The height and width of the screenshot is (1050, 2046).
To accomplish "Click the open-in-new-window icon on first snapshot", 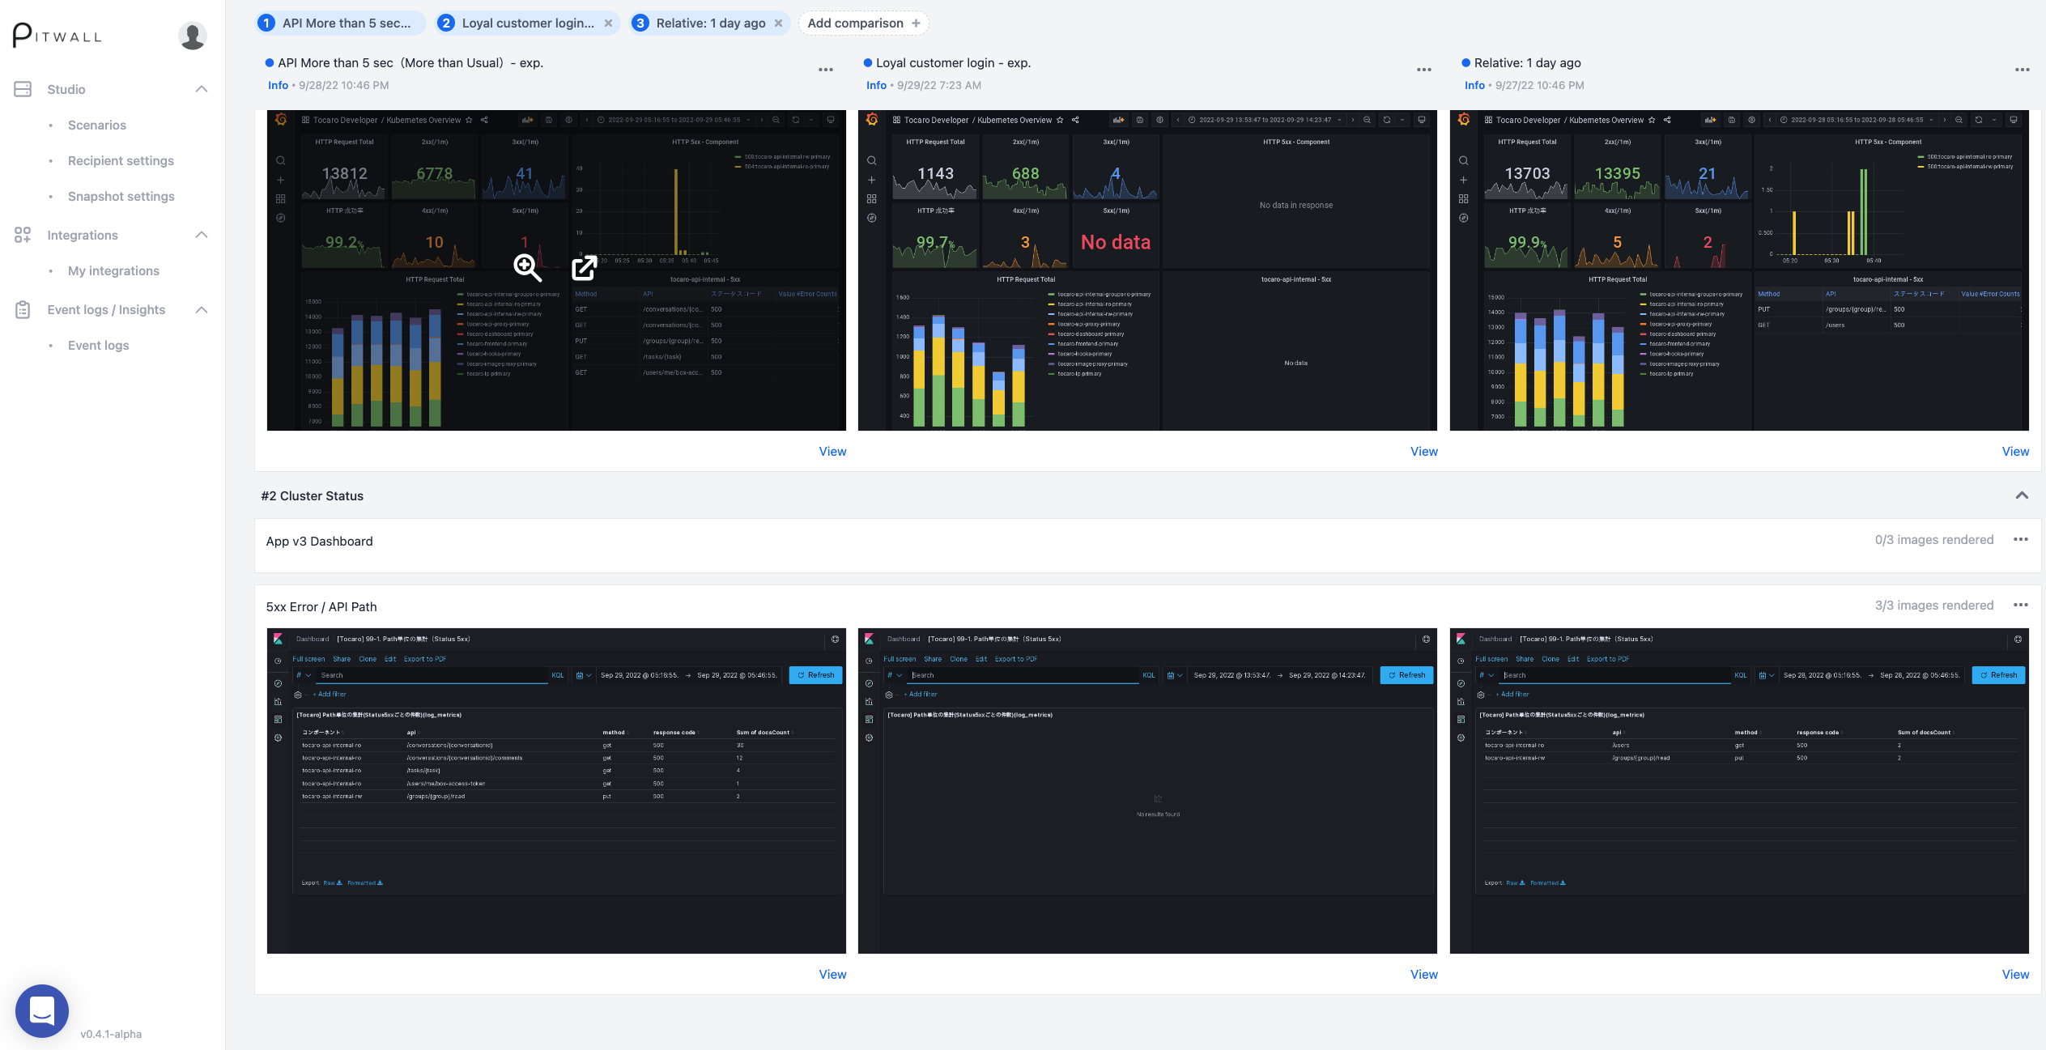I will (584, 267).
